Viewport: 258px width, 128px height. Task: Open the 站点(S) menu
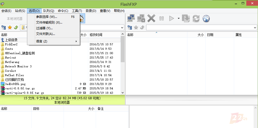point(20,11)
